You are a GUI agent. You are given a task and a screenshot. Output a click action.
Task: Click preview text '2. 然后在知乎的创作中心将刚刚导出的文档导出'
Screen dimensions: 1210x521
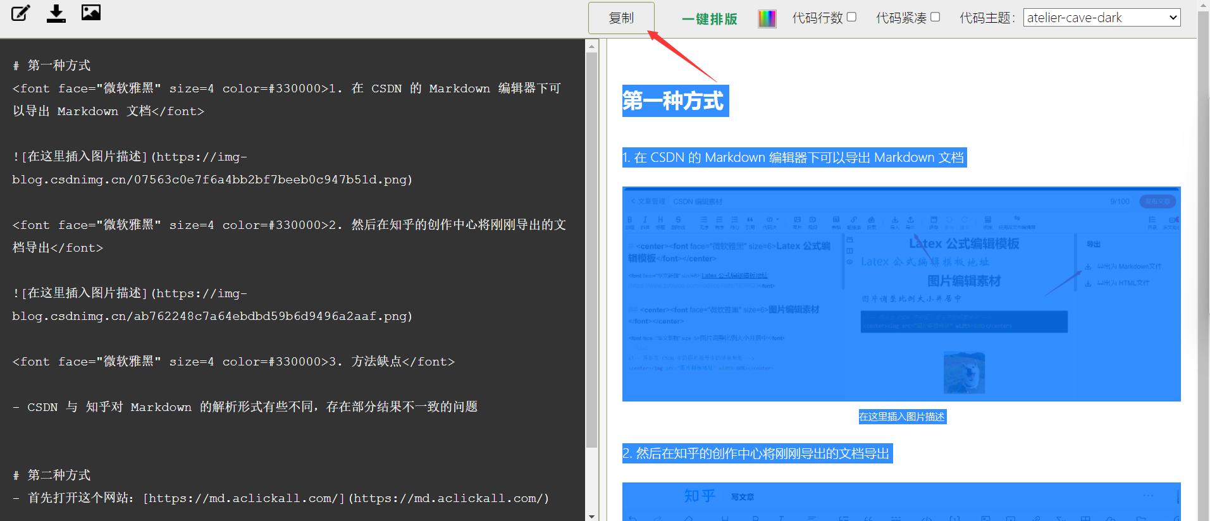pos(757,453)
